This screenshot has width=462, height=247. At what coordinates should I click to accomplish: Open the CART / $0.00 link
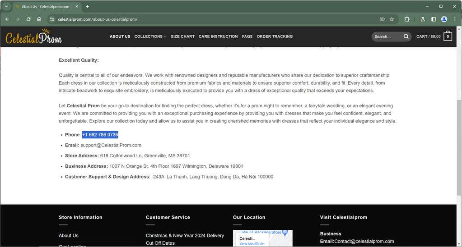point(429,37)
